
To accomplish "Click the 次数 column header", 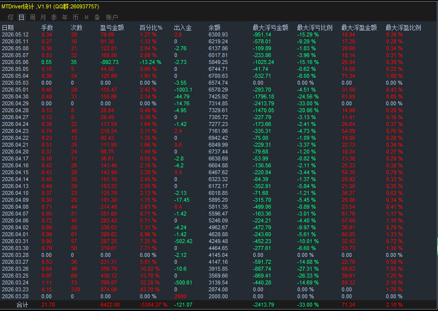I will pos(77,28).
